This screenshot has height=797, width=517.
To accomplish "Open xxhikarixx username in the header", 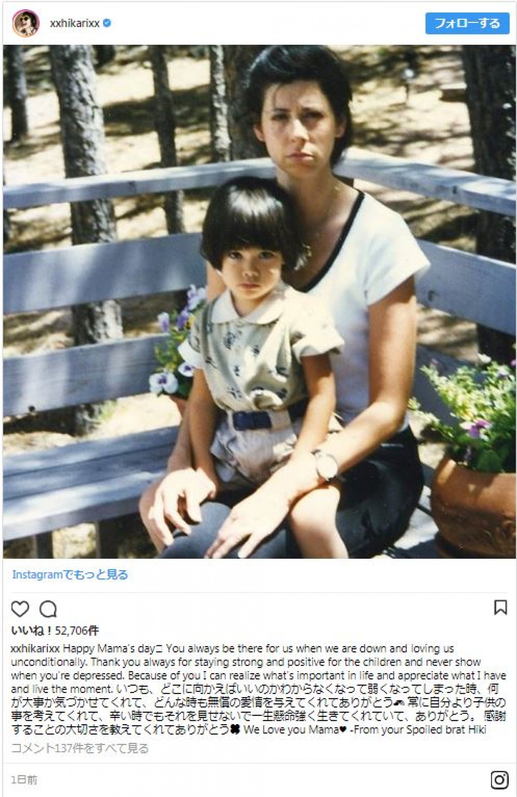I will tap(75, 24).
